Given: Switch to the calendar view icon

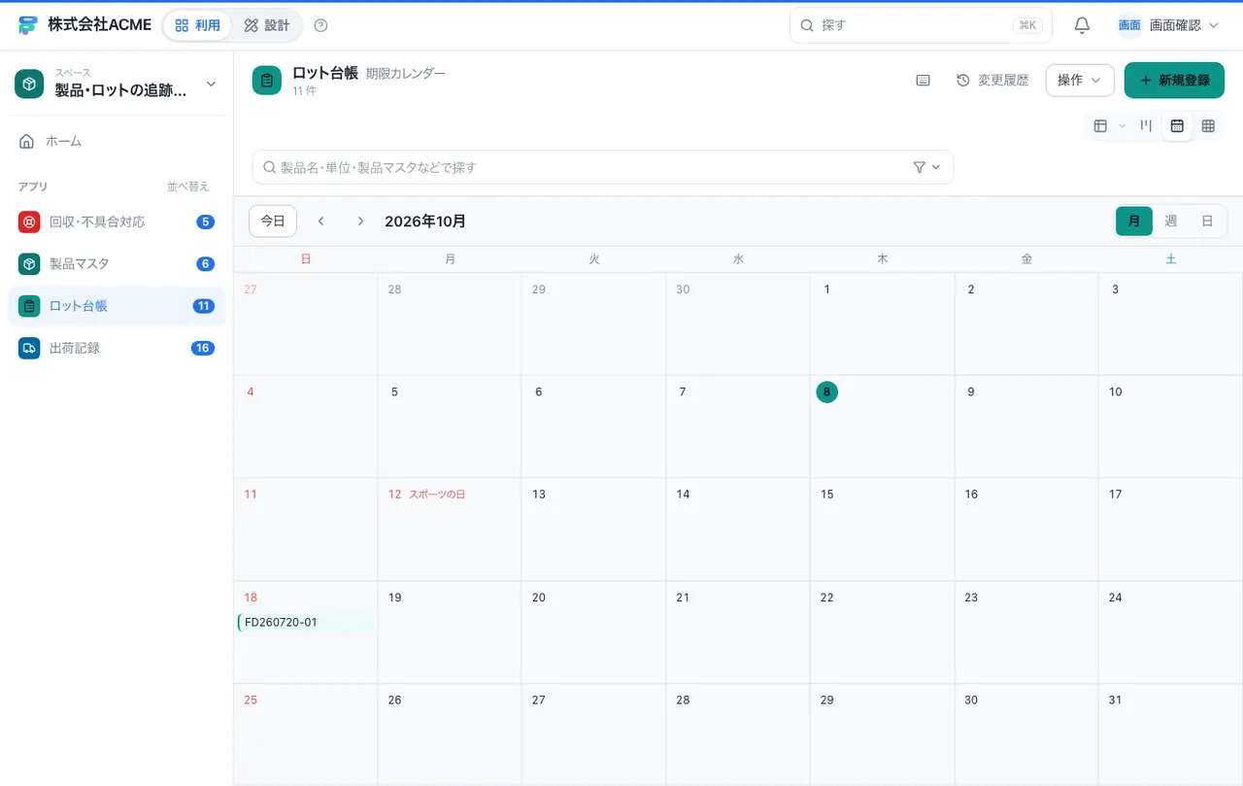Looking at the screenshot, I should [x=1177, y=125].
